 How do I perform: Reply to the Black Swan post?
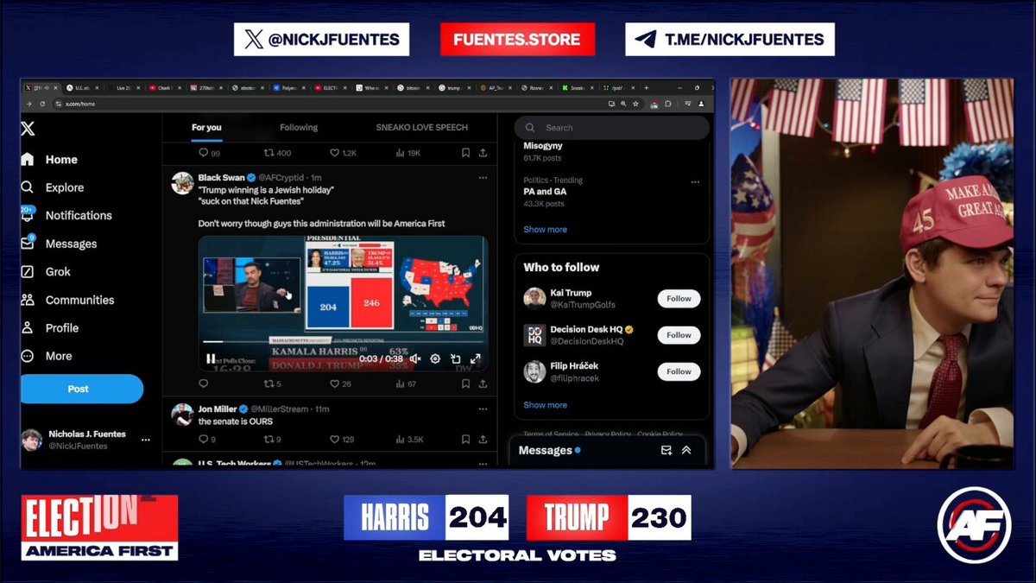(x=204, y=383)
